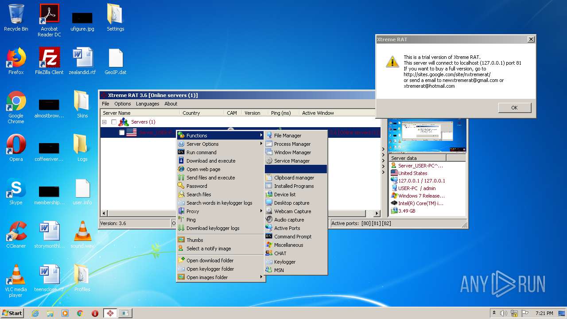Open the Options menu

click(x=123, y=104)
